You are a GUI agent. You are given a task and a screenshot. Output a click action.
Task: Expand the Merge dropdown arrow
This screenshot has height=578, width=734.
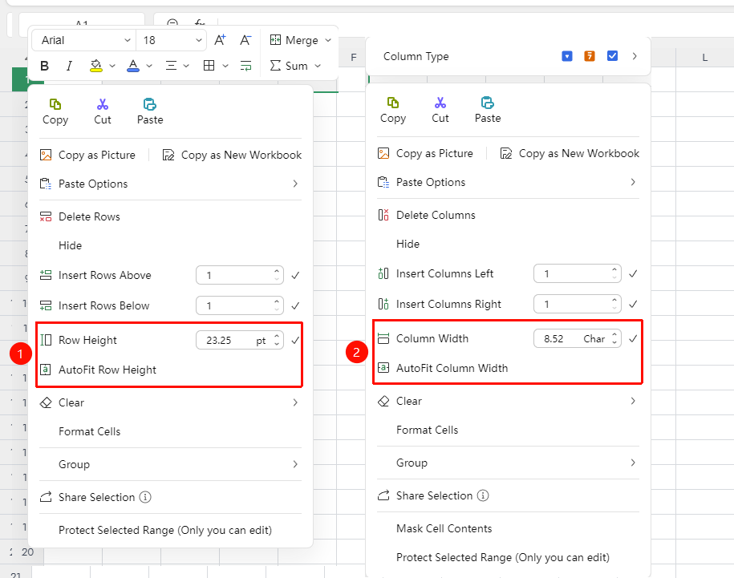coord(328,40)
